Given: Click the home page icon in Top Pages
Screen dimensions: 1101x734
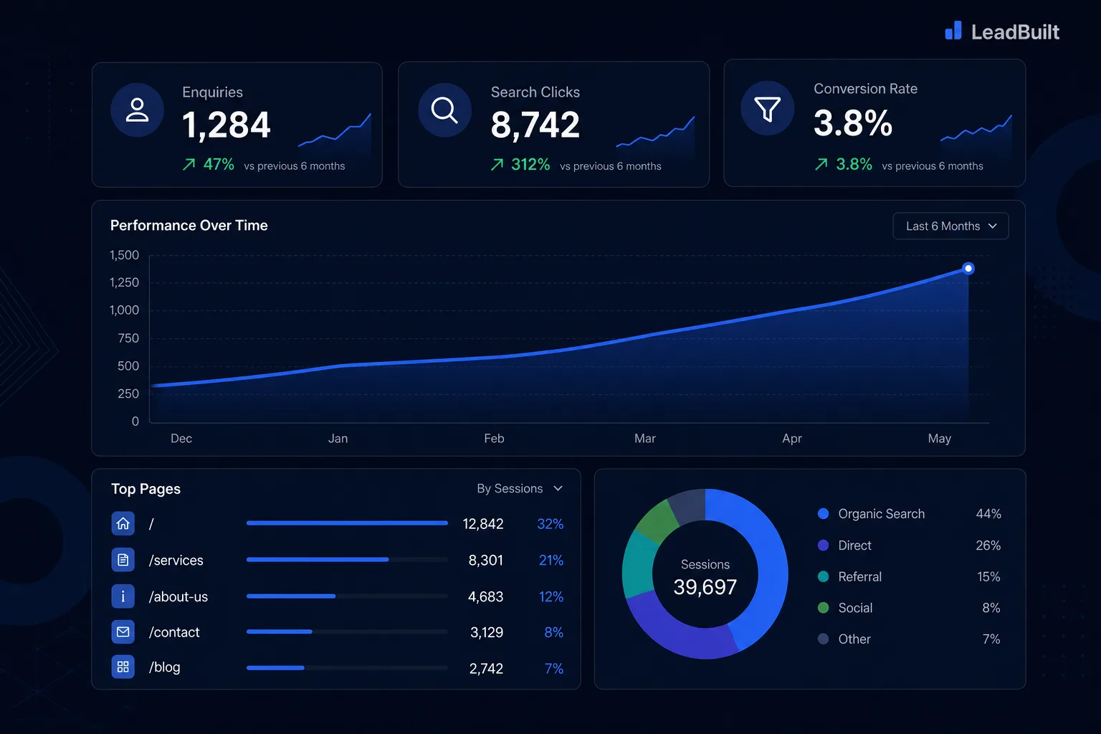Looking at the screenshot, I should pyautogui.click(x=123, y=523).
